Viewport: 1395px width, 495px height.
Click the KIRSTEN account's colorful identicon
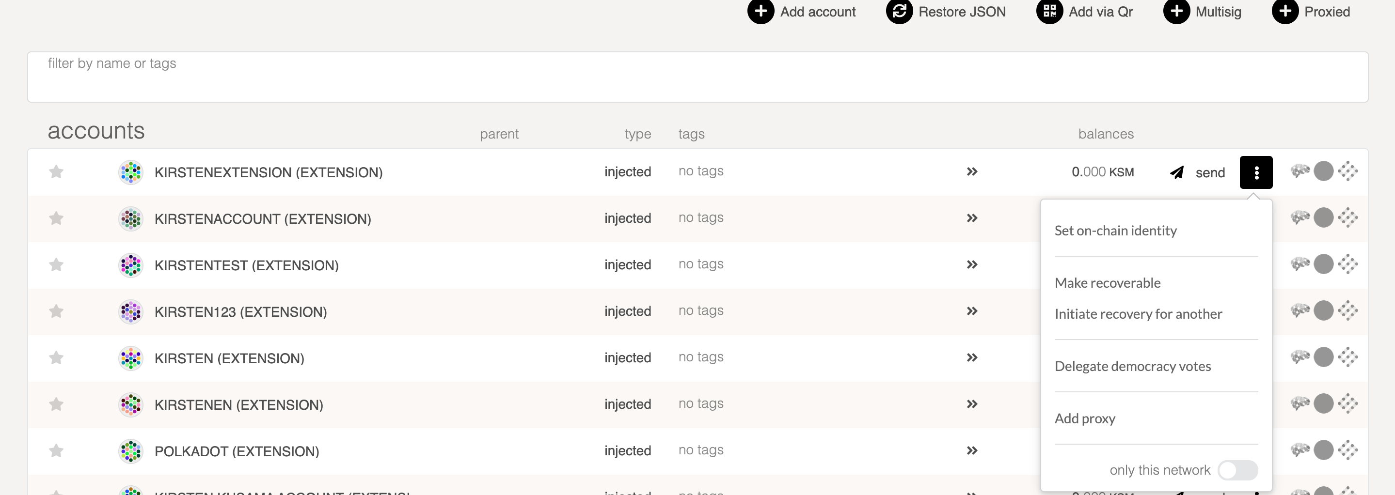click(130, 357)
